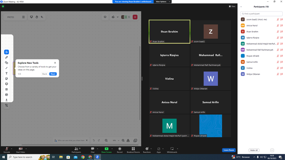
Task: Open the Reactions menu
Action: [x=147, y=150]
